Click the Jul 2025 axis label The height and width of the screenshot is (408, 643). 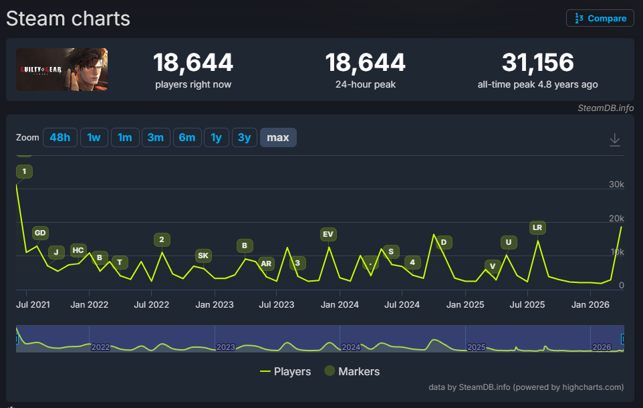(527, 304)
